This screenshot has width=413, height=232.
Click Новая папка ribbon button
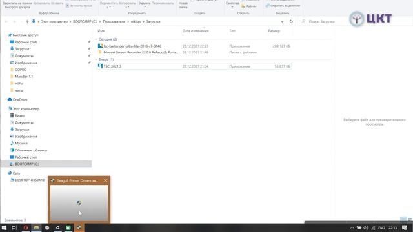point(183,5)
